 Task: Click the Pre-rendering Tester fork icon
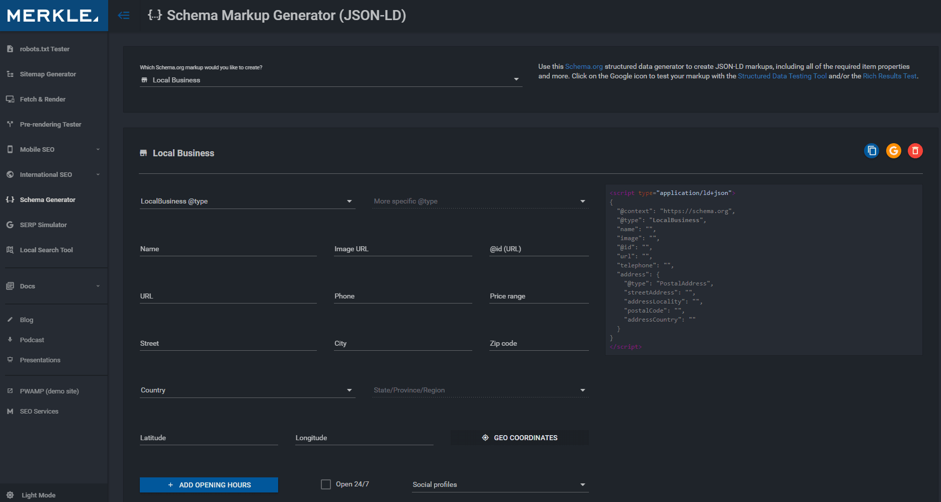pyautogui.click(x=10, y=124)
